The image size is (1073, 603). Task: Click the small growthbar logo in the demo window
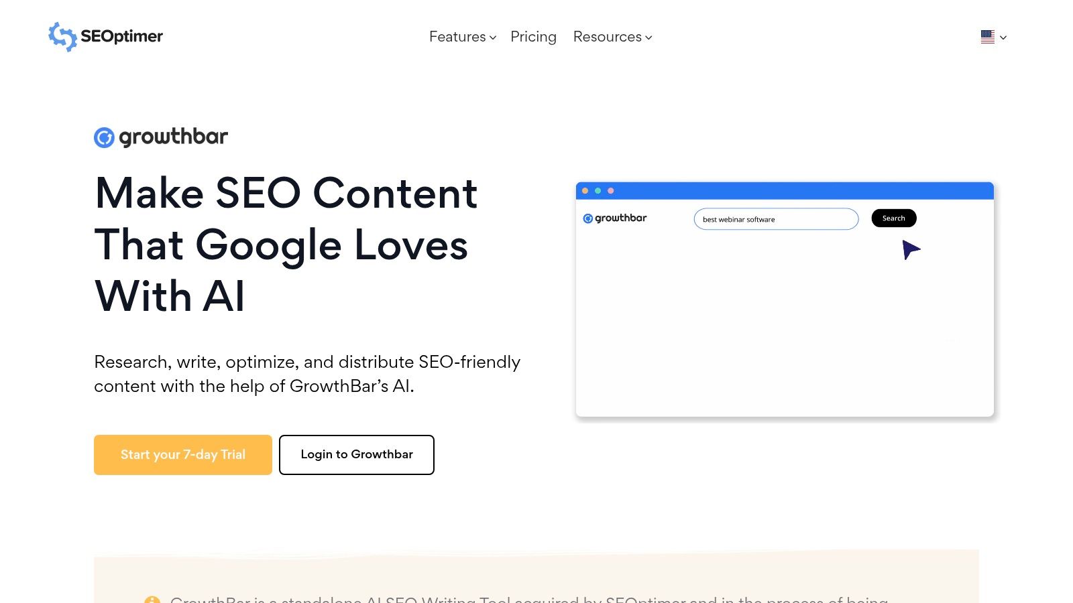point(614,218)
